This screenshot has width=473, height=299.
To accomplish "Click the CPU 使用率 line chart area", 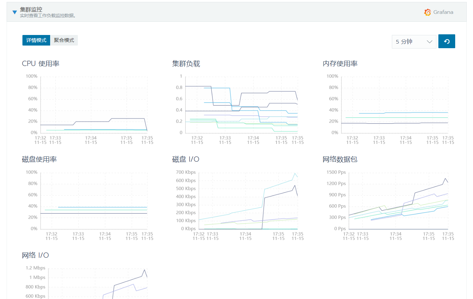I will [94, 105].
